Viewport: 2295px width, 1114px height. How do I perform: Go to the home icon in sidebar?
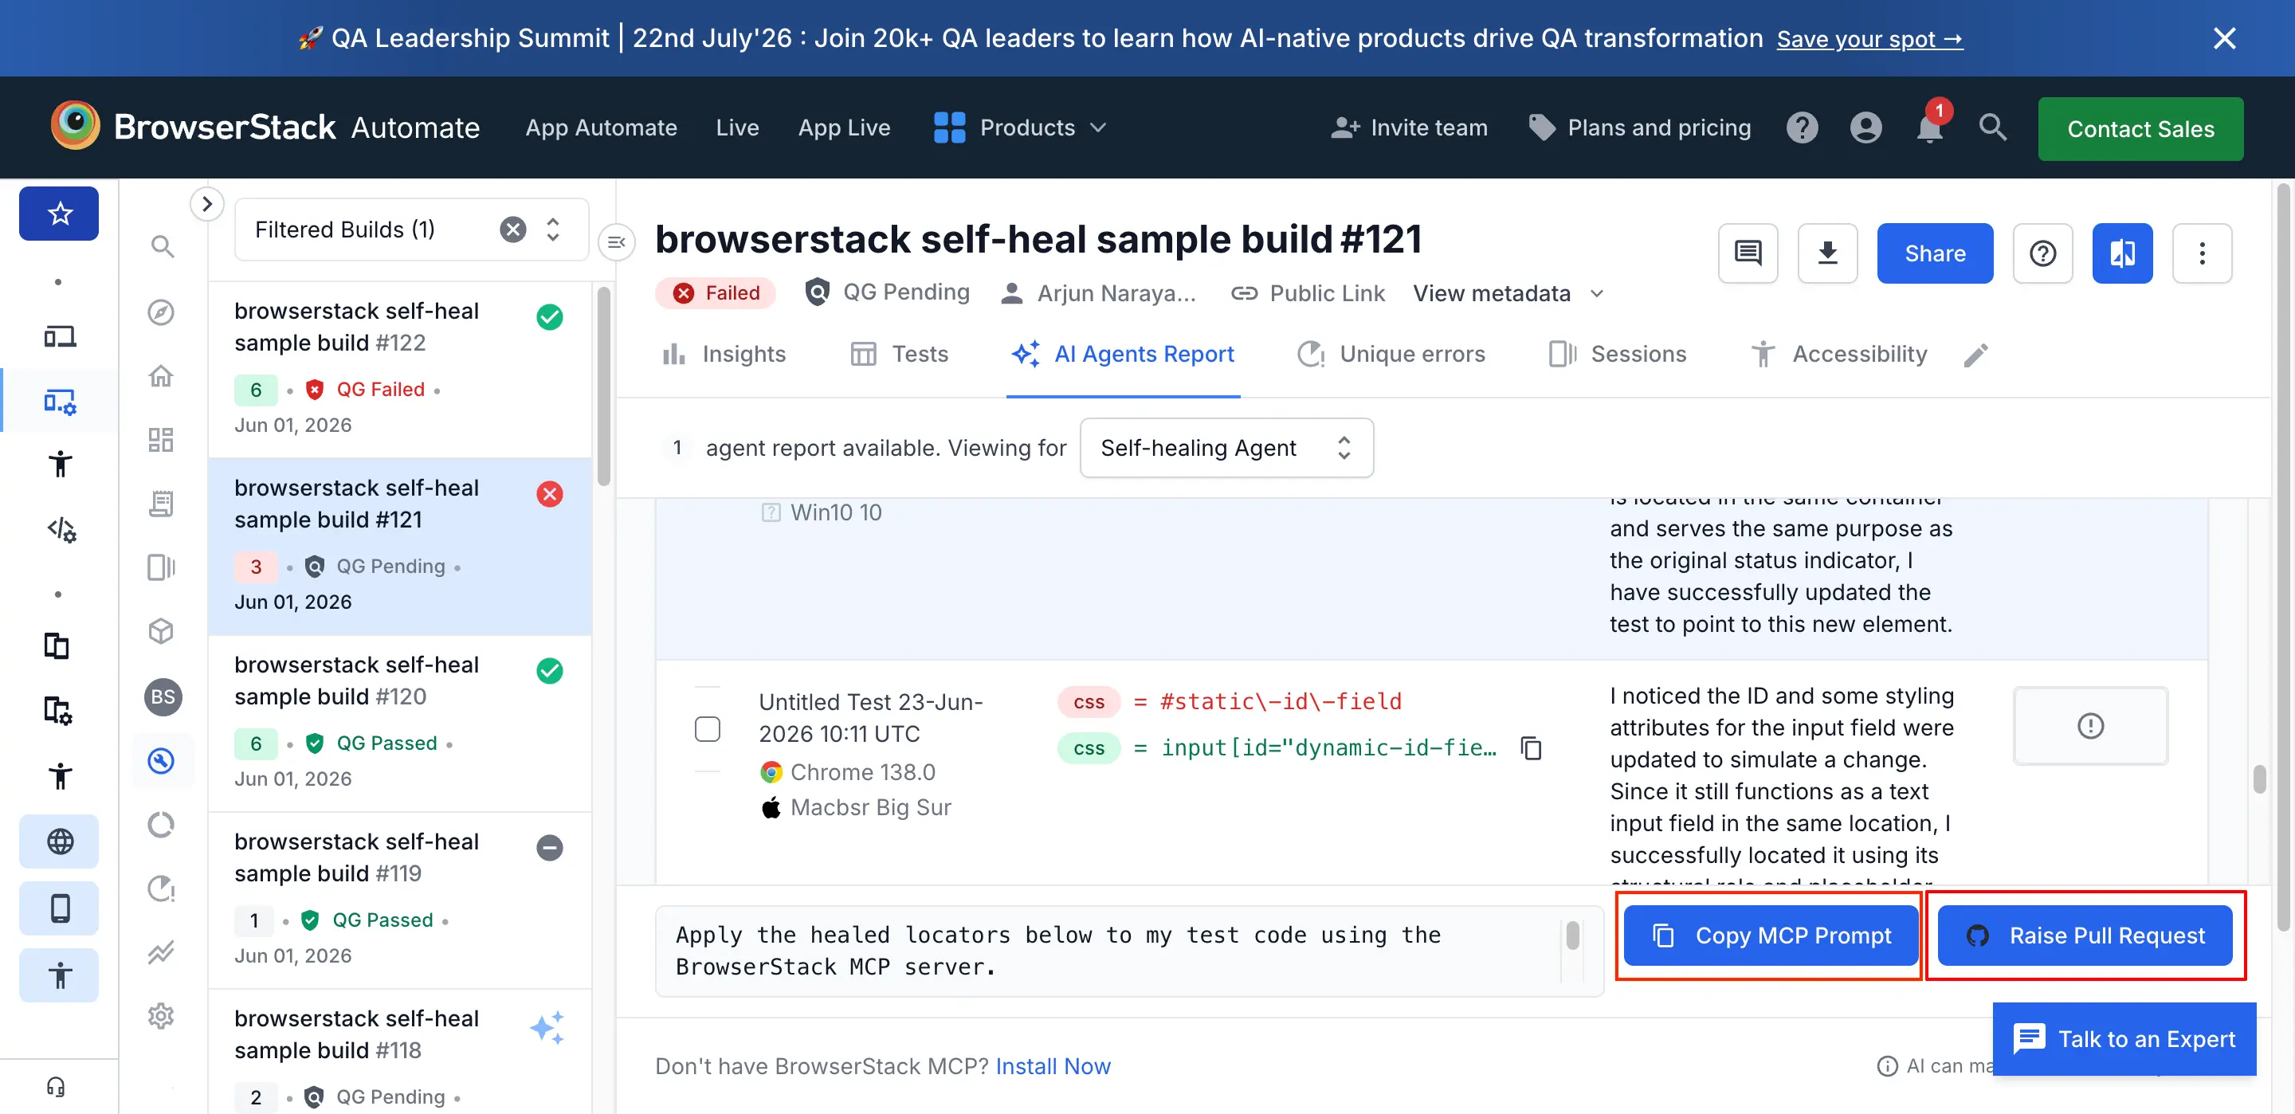pyautogui.click(x=161, y=376)
